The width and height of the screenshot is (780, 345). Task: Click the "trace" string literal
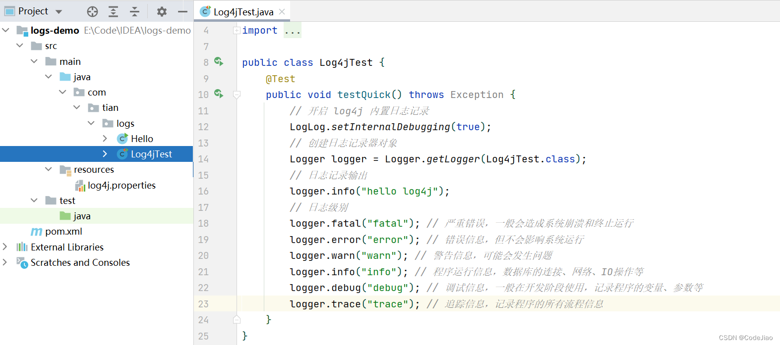(x=388, y=304)
